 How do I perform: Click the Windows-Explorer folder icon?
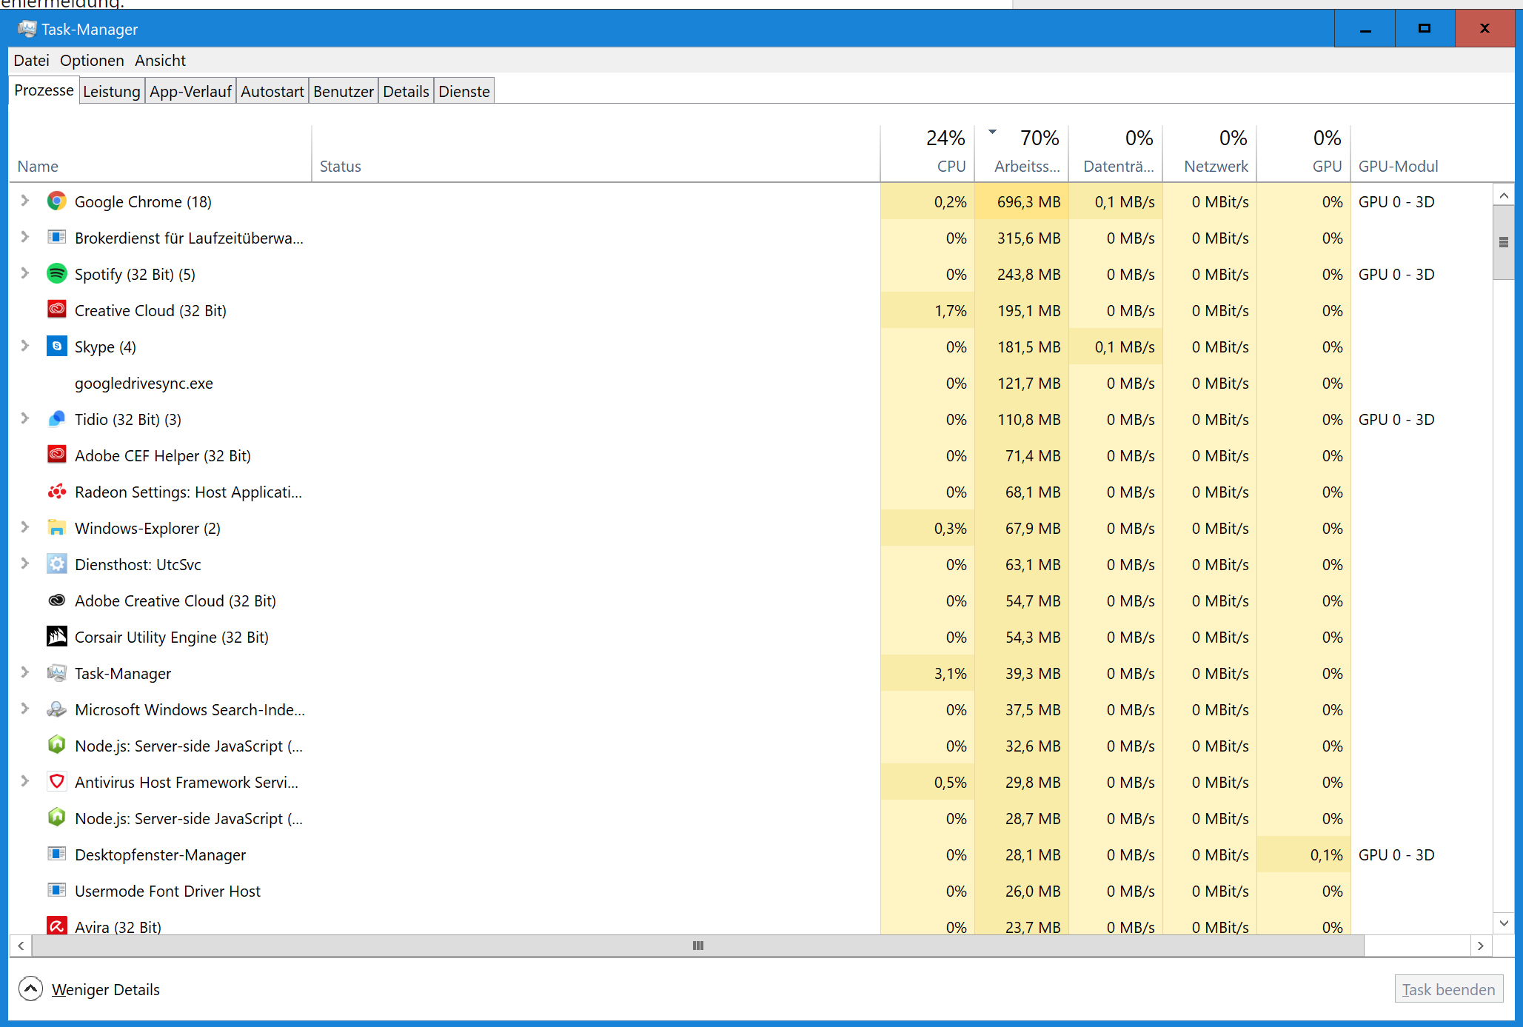[x=56, y=528]
